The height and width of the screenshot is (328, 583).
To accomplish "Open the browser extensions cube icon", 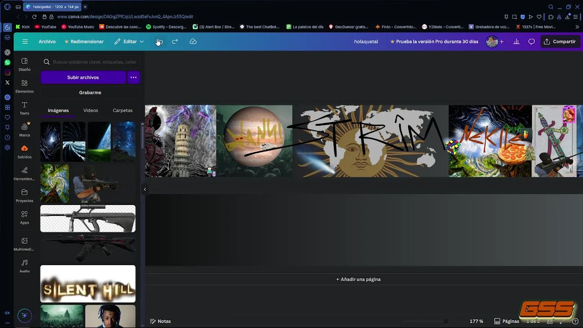I will [x=551, y=17].
